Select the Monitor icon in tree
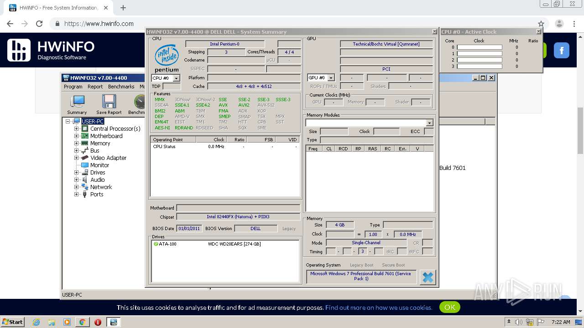The width and height of the screenshot is (584, 328). 85,165
